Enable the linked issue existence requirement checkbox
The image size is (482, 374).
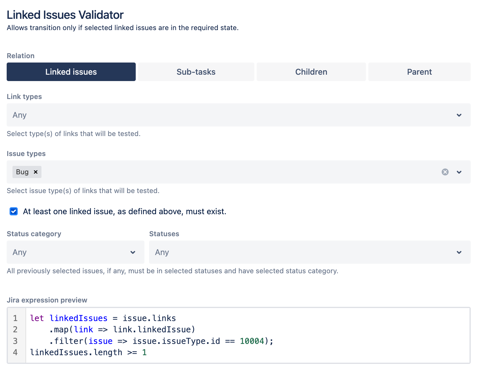(x=14, y=212)
